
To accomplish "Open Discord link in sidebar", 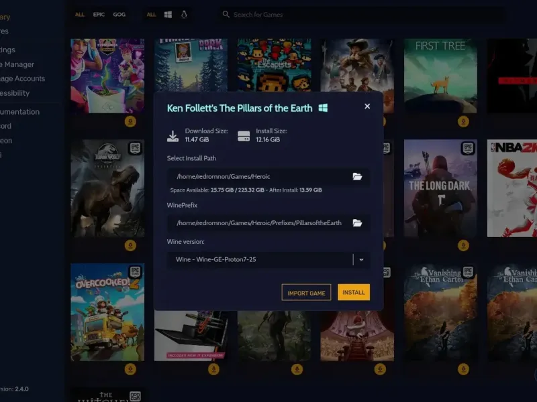I will pyautogui.click(x=6, y=126).
